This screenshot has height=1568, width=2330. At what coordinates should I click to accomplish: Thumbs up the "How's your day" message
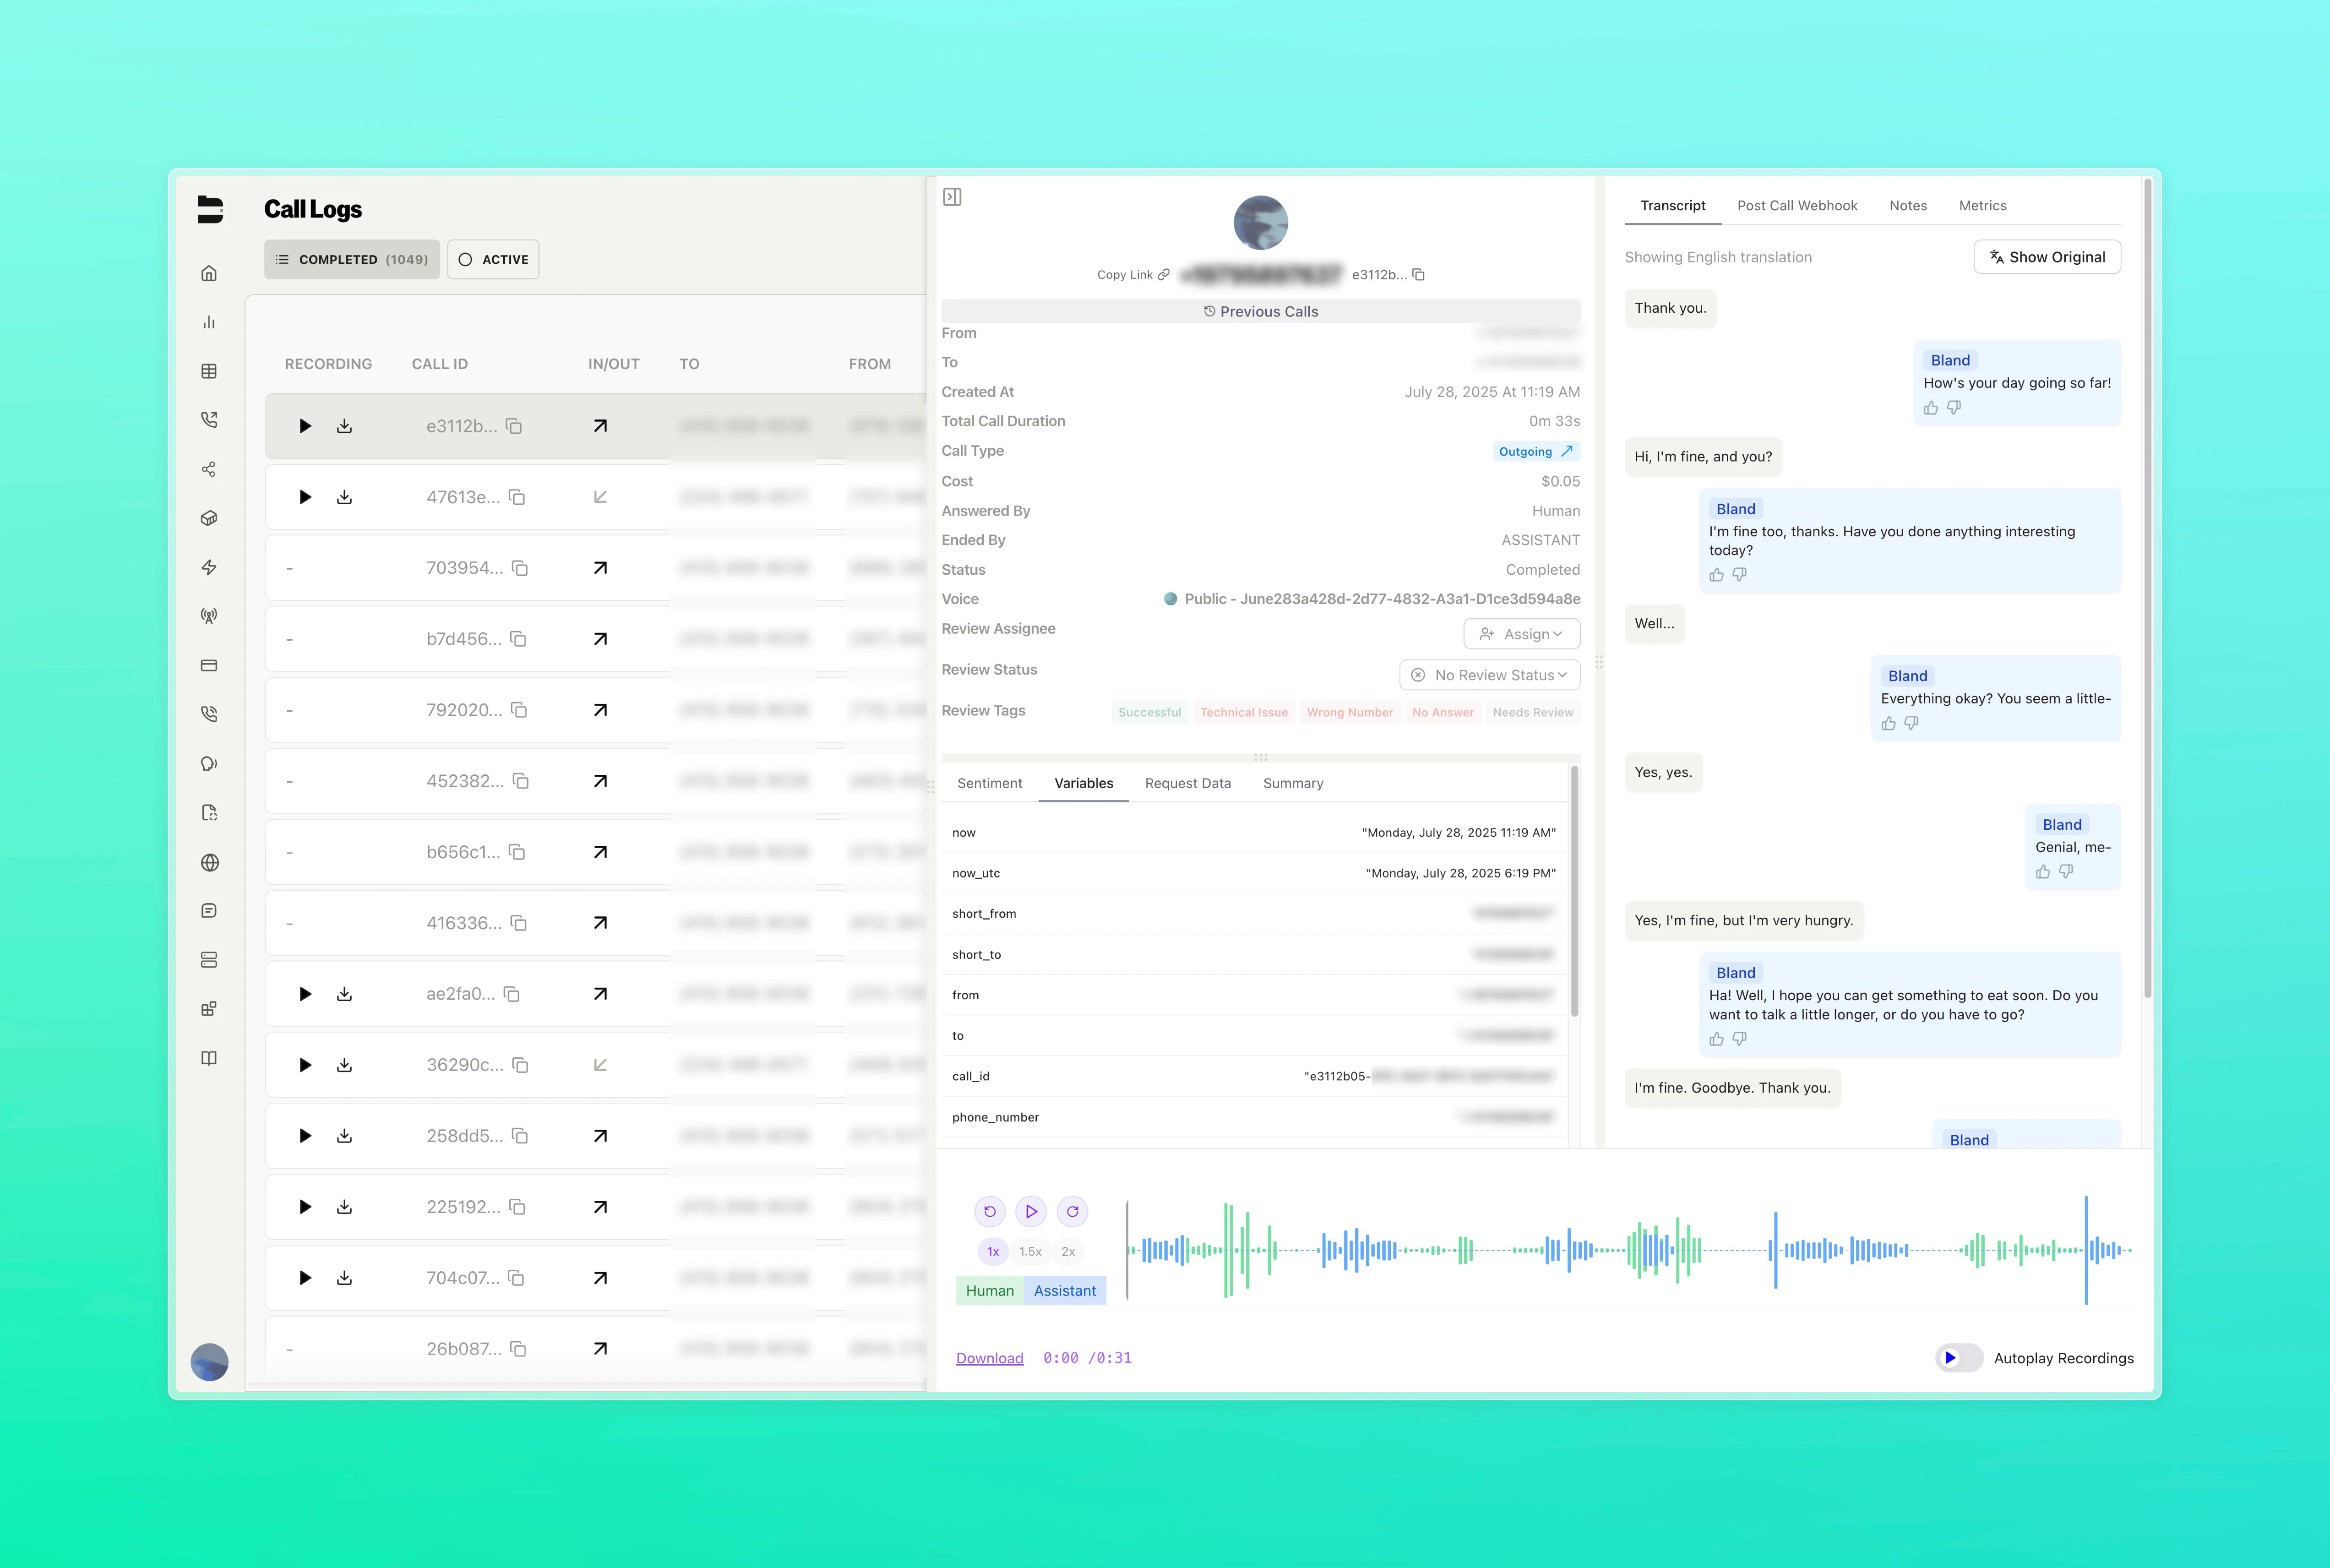(1931, 408)
